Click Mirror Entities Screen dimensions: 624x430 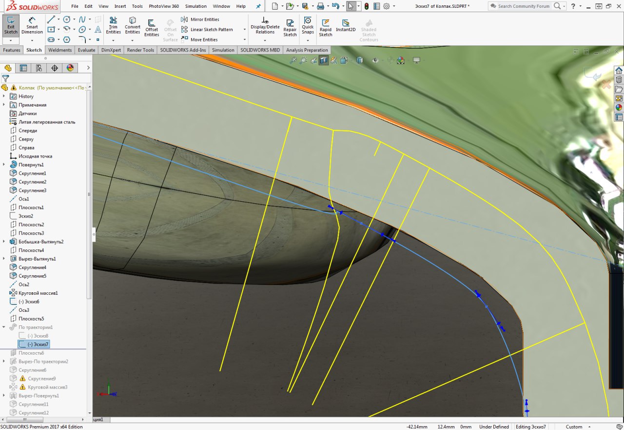(x=200, y=19)
